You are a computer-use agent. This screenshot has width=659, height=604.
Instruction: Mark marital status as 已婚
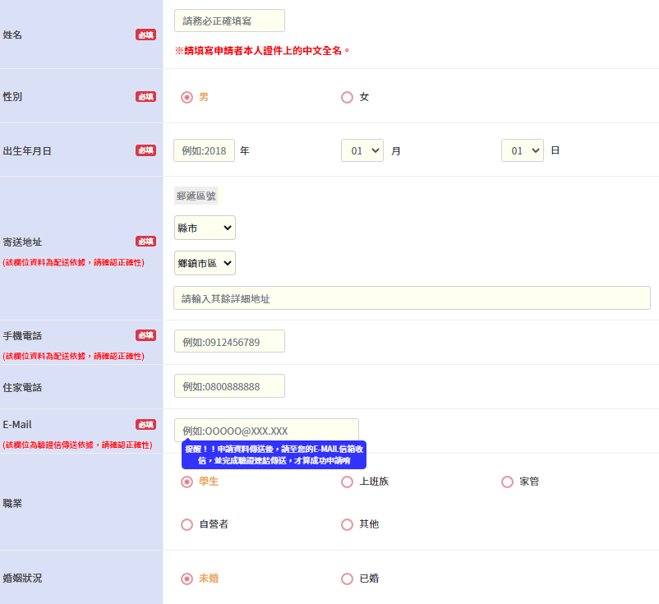pyautogui.click(x=347, y=579)
